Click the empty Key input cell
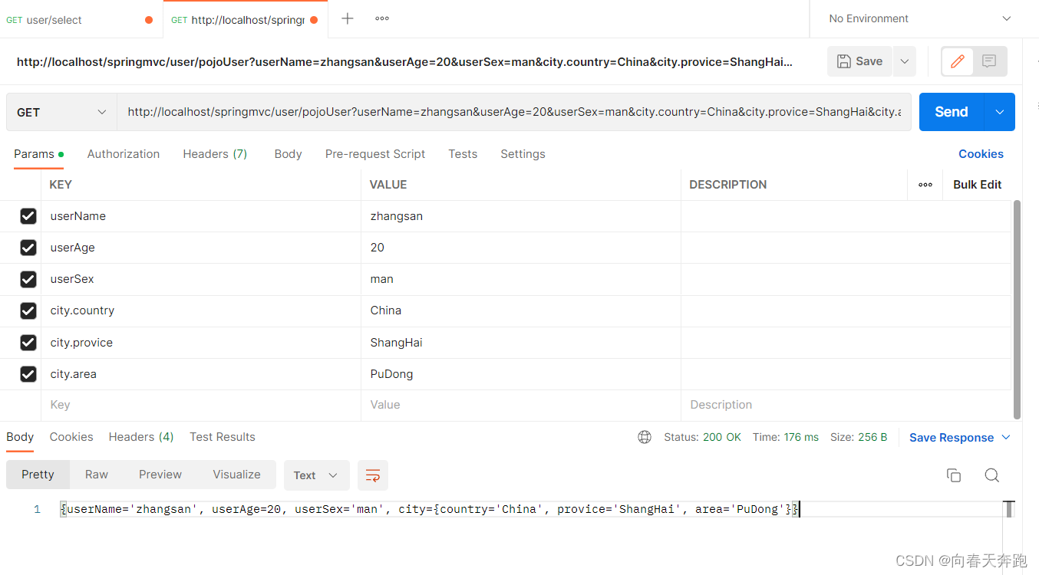The image size is (1039, 575). (x=201, y=405)
